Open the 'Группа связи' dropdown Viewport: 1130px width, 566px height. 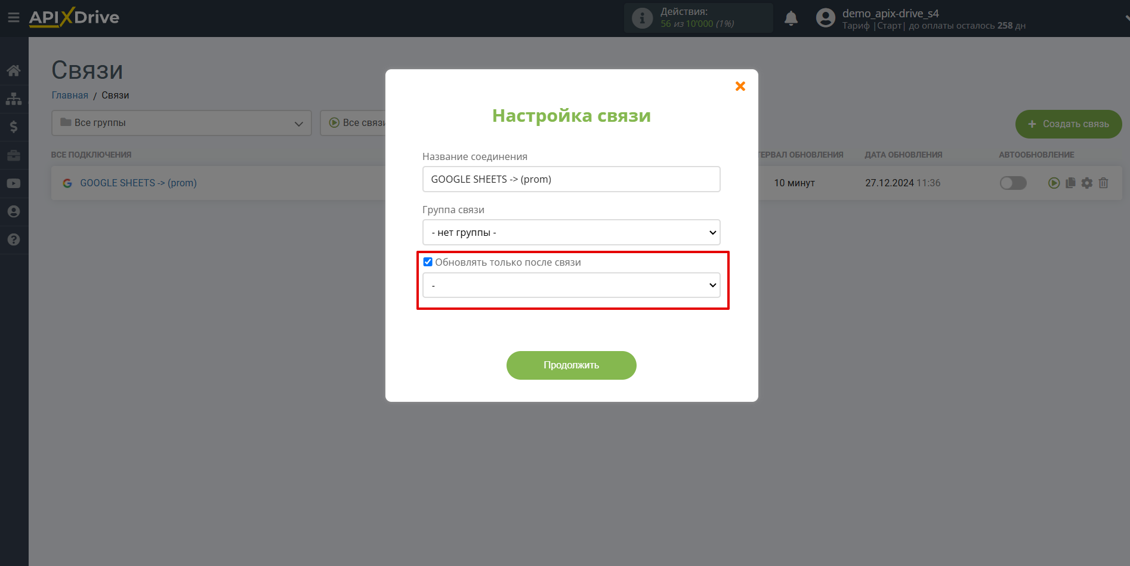pos(571,232)
